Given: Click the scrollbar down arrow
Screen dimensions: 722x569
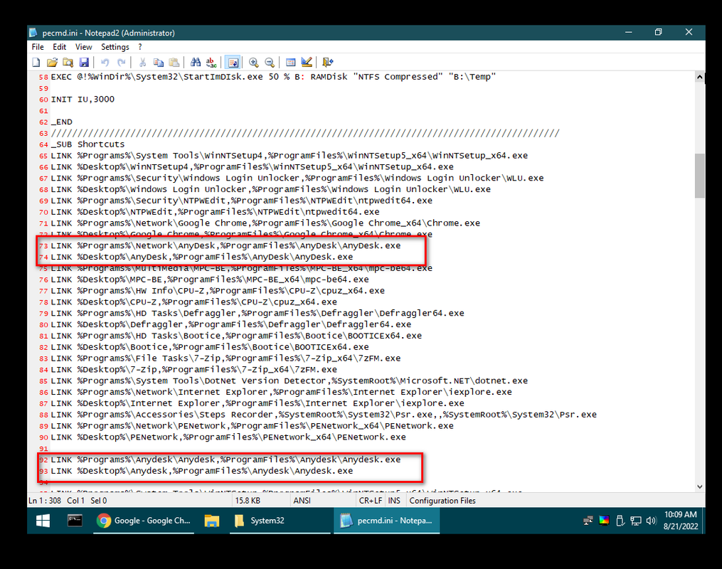Looking at the screenshot, I should coord(699,486).
